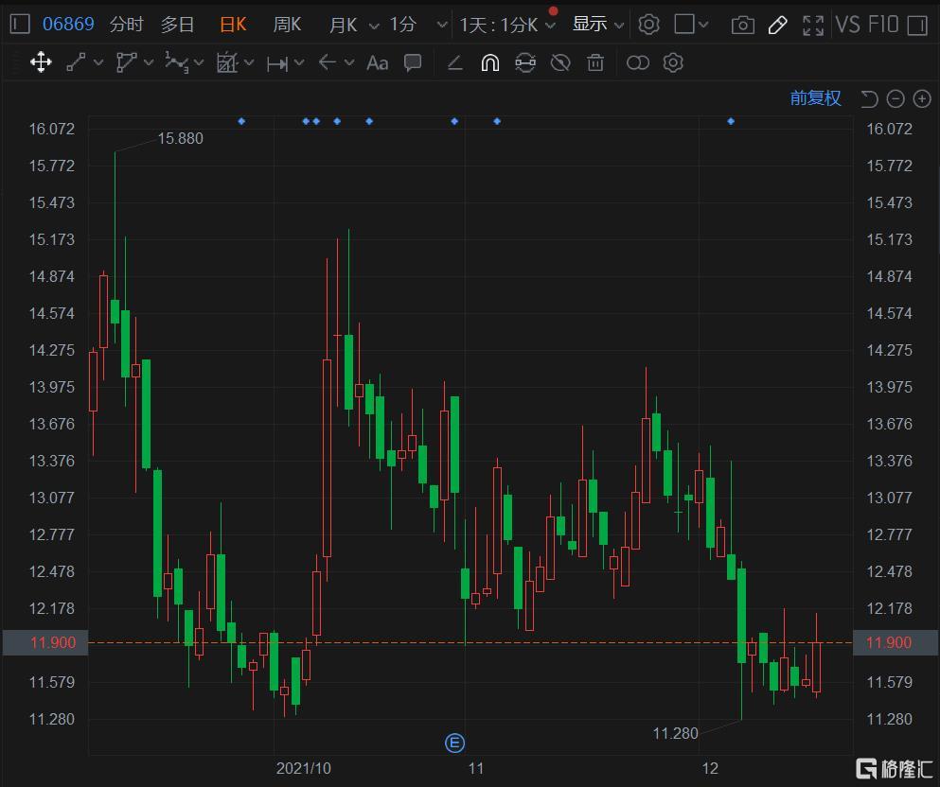The image size is (940, 787).
Task: Expand the 月K period dropdown arrow
Action: (374, 26)
